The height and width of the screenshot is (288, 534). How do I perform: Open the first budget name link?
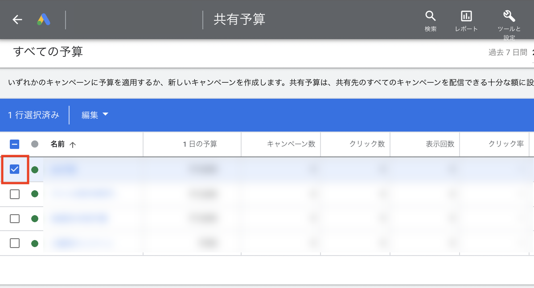click(x=64, y=169)
